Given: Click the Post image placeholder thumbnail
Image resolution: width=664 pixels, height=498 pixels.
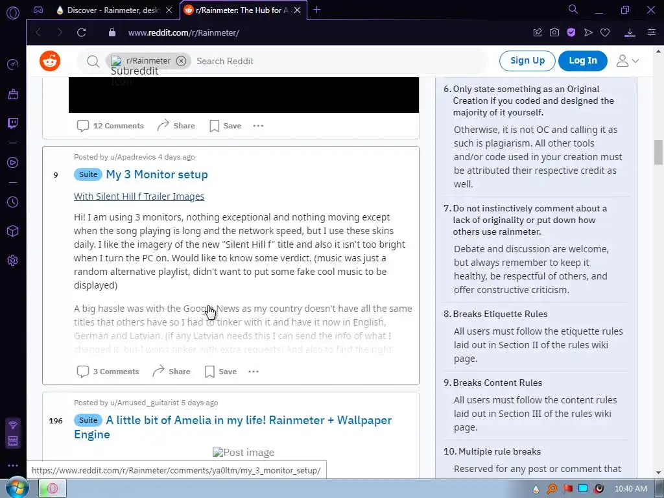Looking at the screenshot, I should coord(244,452).
